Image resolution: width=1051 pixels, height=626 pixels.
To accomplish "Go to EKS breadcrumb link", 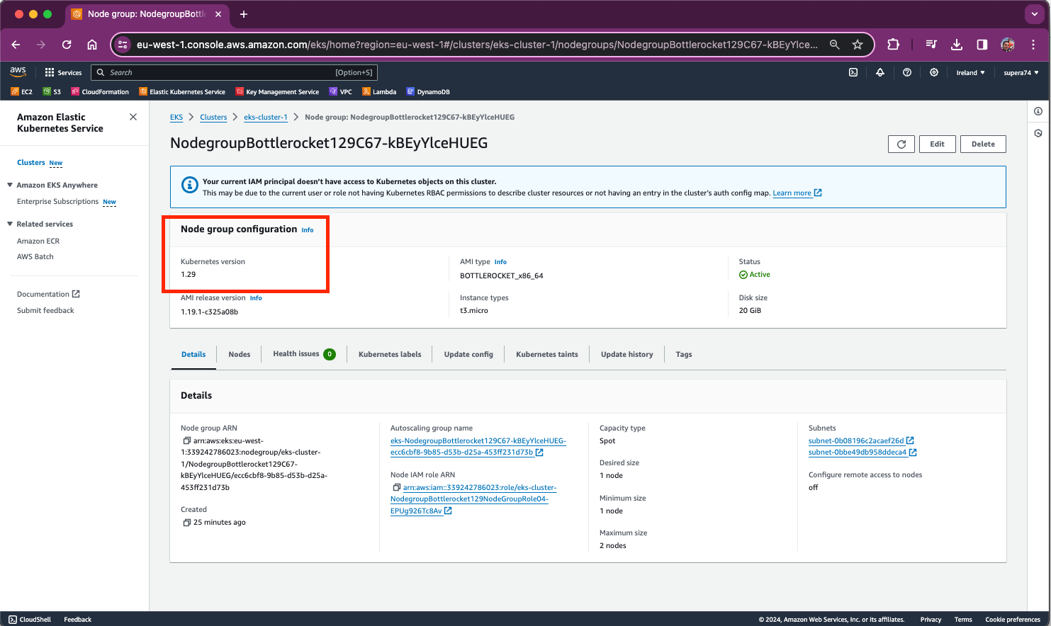I will coord(176,117).
